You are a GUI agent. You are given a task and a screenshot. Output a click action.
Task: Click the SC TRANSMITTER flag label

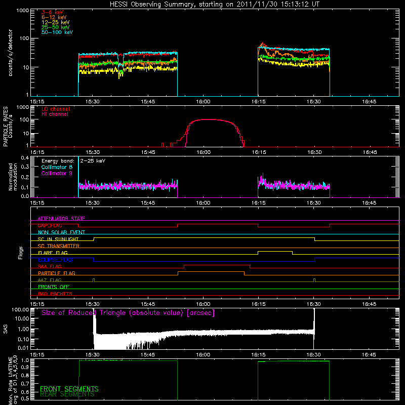(x=59, y=246)
